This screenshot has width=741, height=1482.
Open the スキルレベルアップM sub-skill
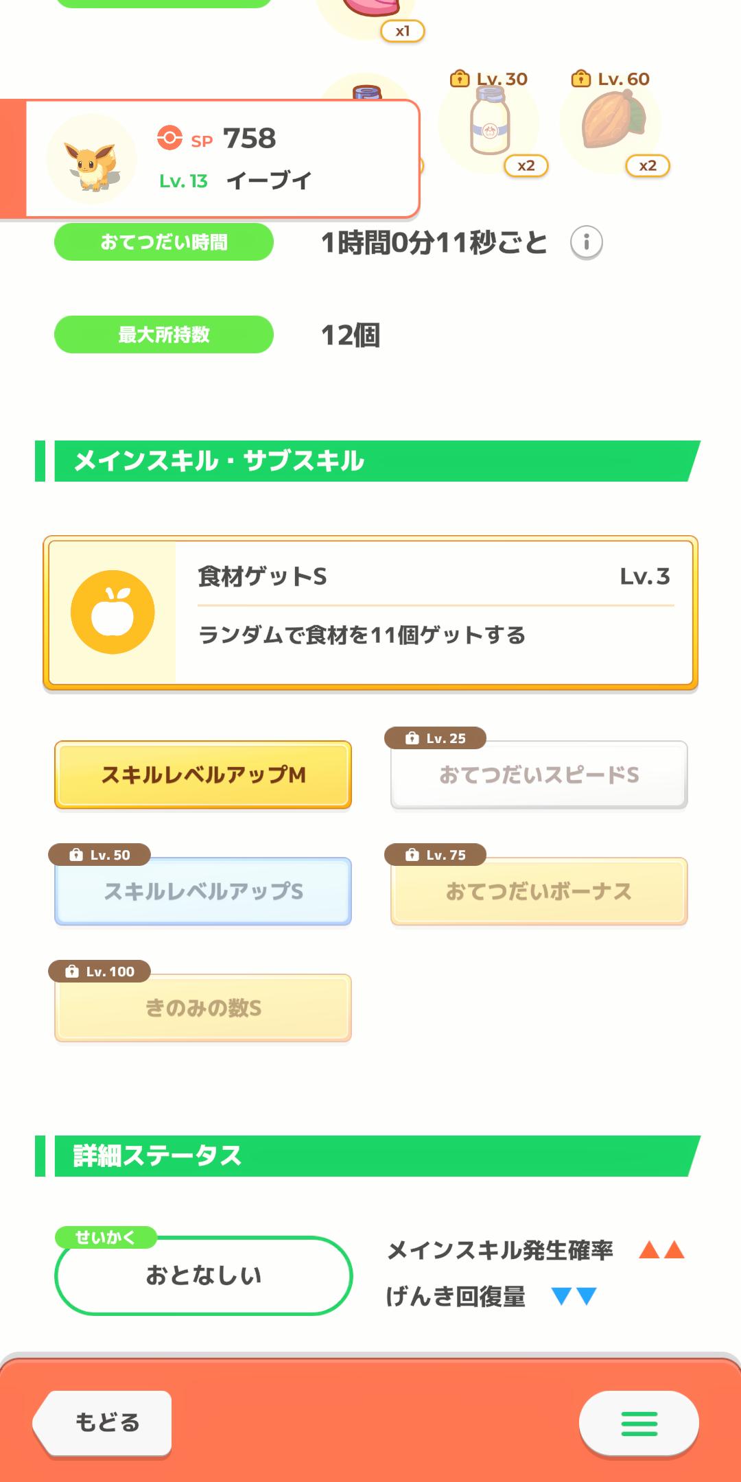[x=203, y=775]
